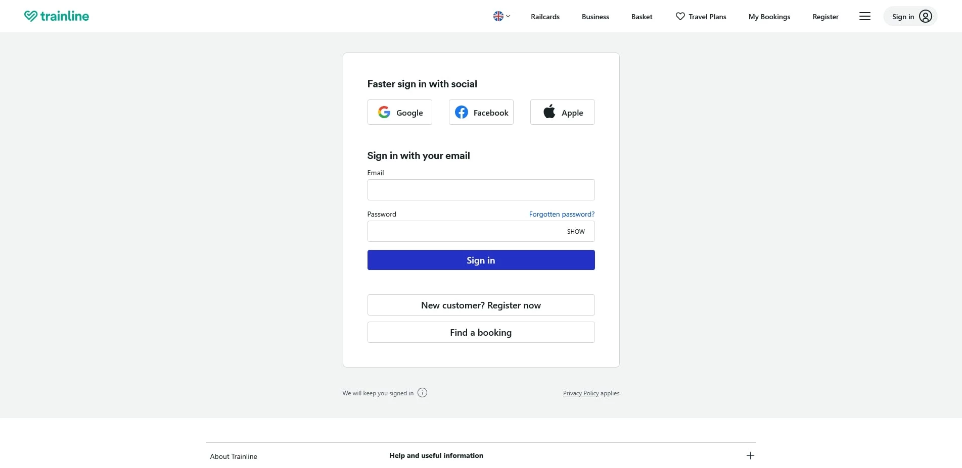Sign in with the Google icon button

[384, 112]
